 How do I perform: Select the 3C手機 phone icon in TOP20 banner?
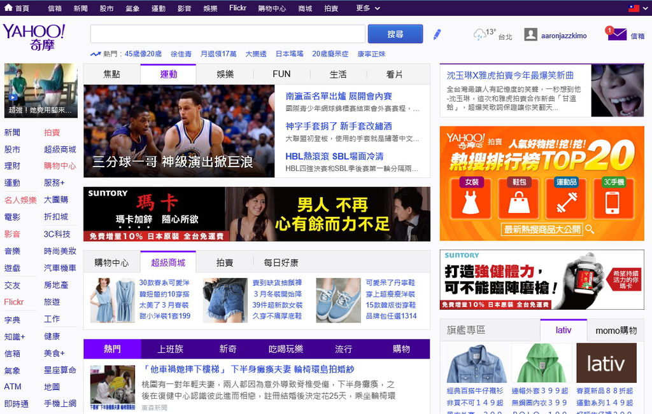point(613,198)
